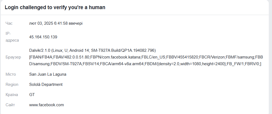Select the IP address 45.164.150.139

43,37
